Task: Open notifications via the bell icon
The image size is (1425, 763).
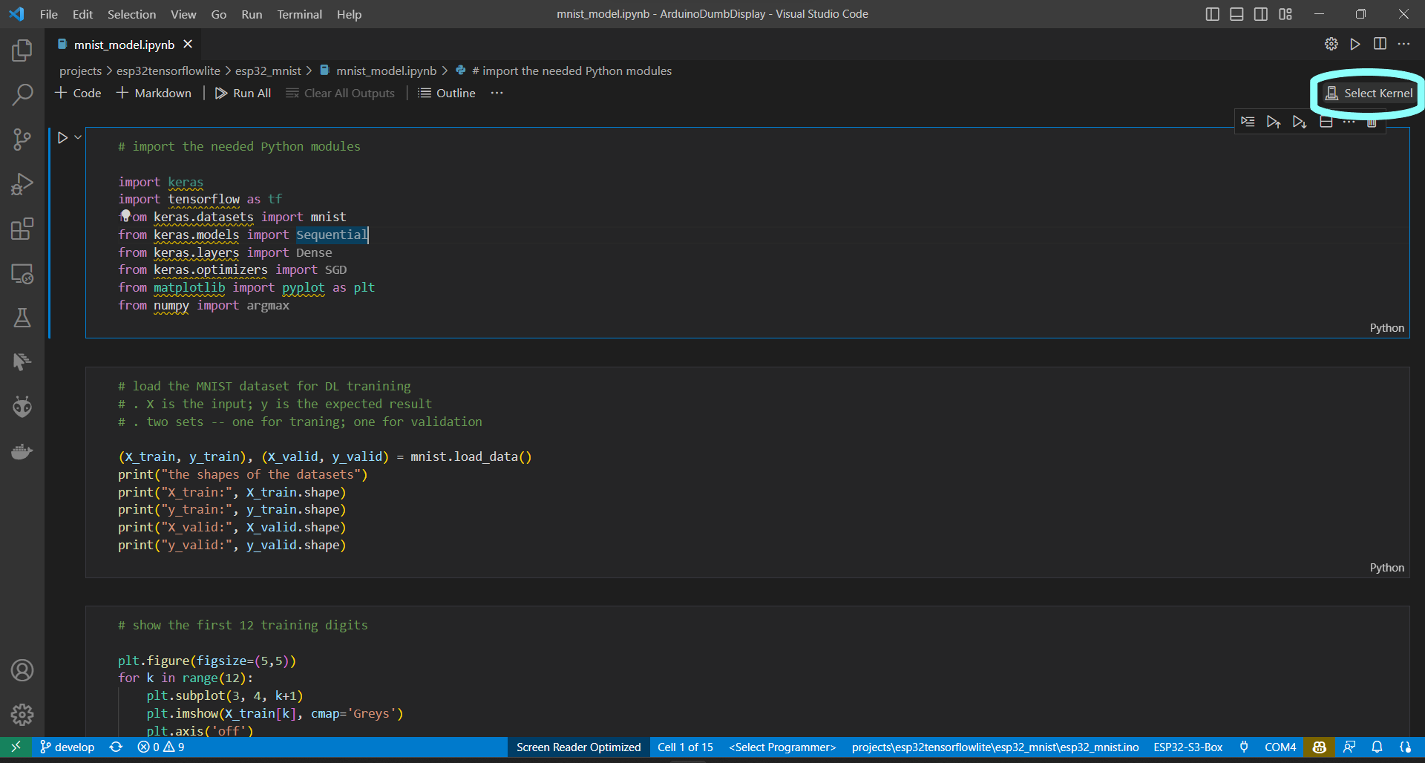Action: tap(1377, 747)
